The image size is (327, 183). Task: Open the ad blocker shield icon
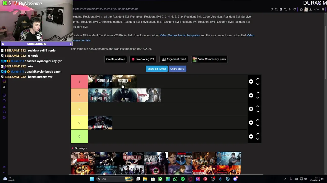pos(281,9)
